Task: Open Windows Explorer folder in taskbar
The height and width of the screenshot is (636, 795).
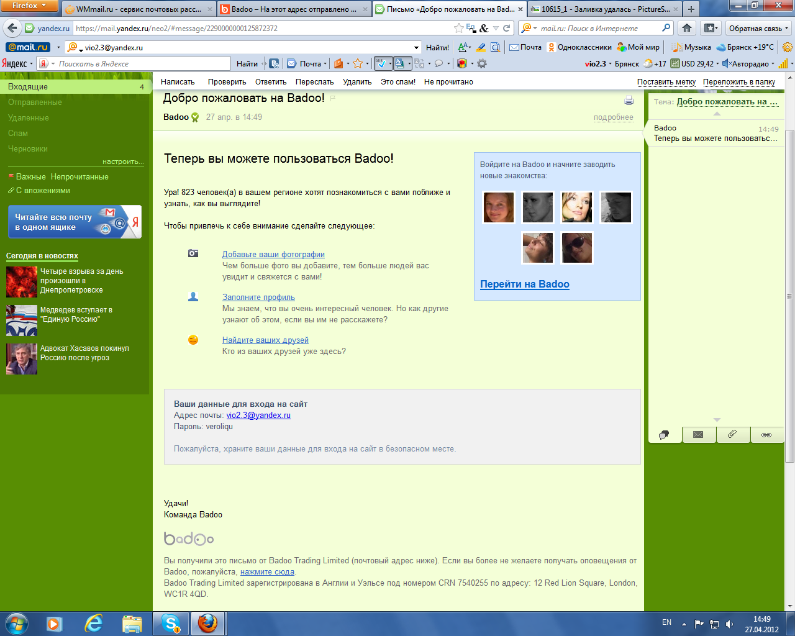Action: [132, 623]
